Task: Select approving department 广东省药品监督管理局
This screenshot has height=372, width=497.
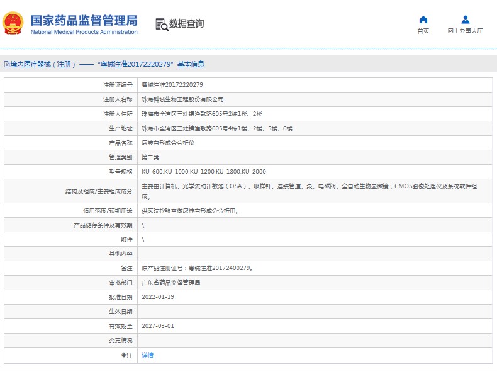Action: point(171,283)
